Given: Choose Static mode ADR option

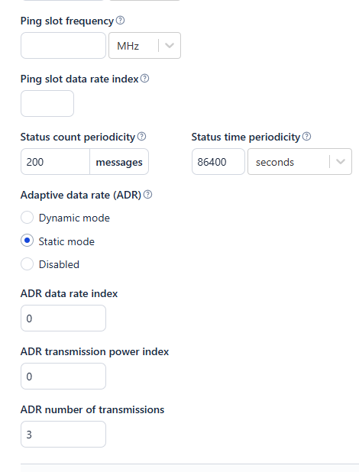Looking at the screenshot, I should tap(27, 241).
